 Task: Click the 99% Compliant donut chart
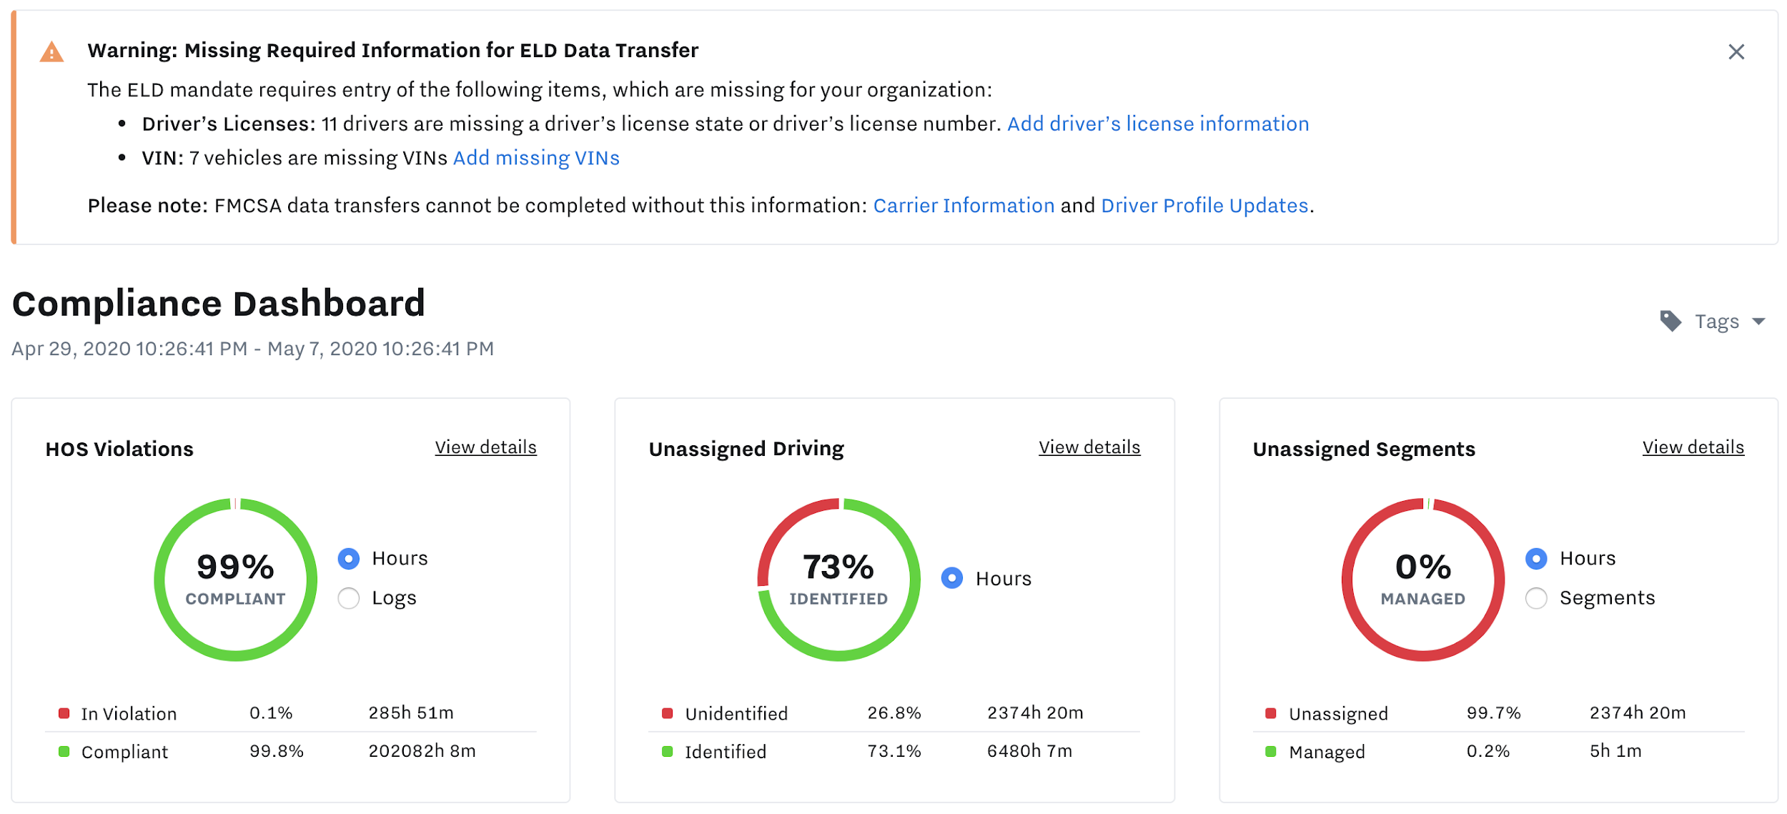pos(235,579)
